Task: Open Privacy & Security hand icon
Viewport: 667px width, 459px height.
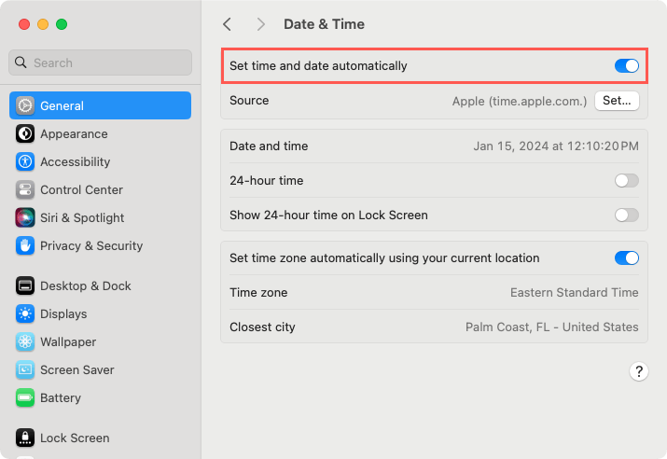Action: click(x=25, y=245)
